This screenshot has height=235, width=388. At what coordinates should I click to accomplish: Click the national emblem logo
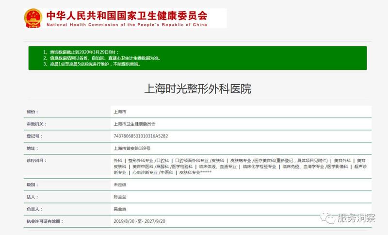[33, 17]
